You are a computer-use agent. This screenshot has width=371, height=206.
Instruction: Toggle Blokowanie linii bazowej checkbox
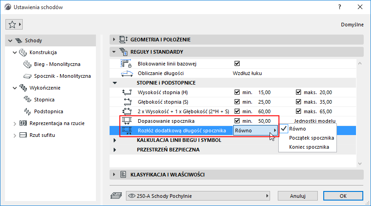[237, 64]
